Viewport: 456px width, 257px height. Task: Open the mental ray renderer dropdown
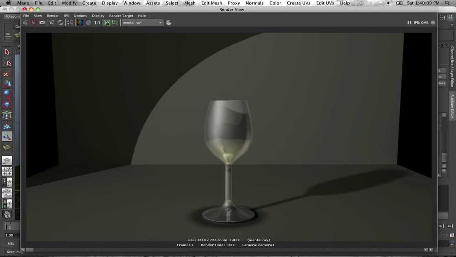pyautogui.click(x=142, y=23)
